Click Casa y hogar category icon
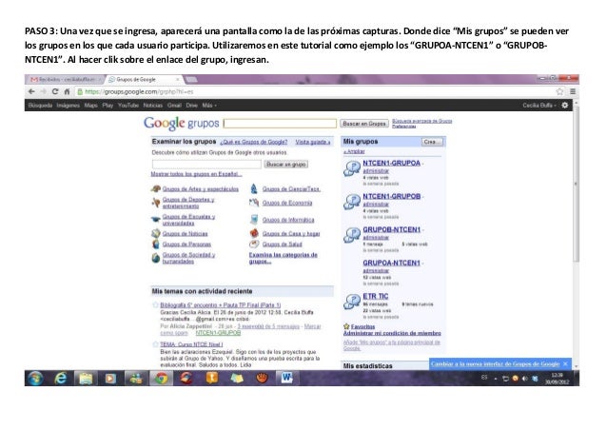The width and height of the screenshot is (607, 430). click(x=254, y=233)
